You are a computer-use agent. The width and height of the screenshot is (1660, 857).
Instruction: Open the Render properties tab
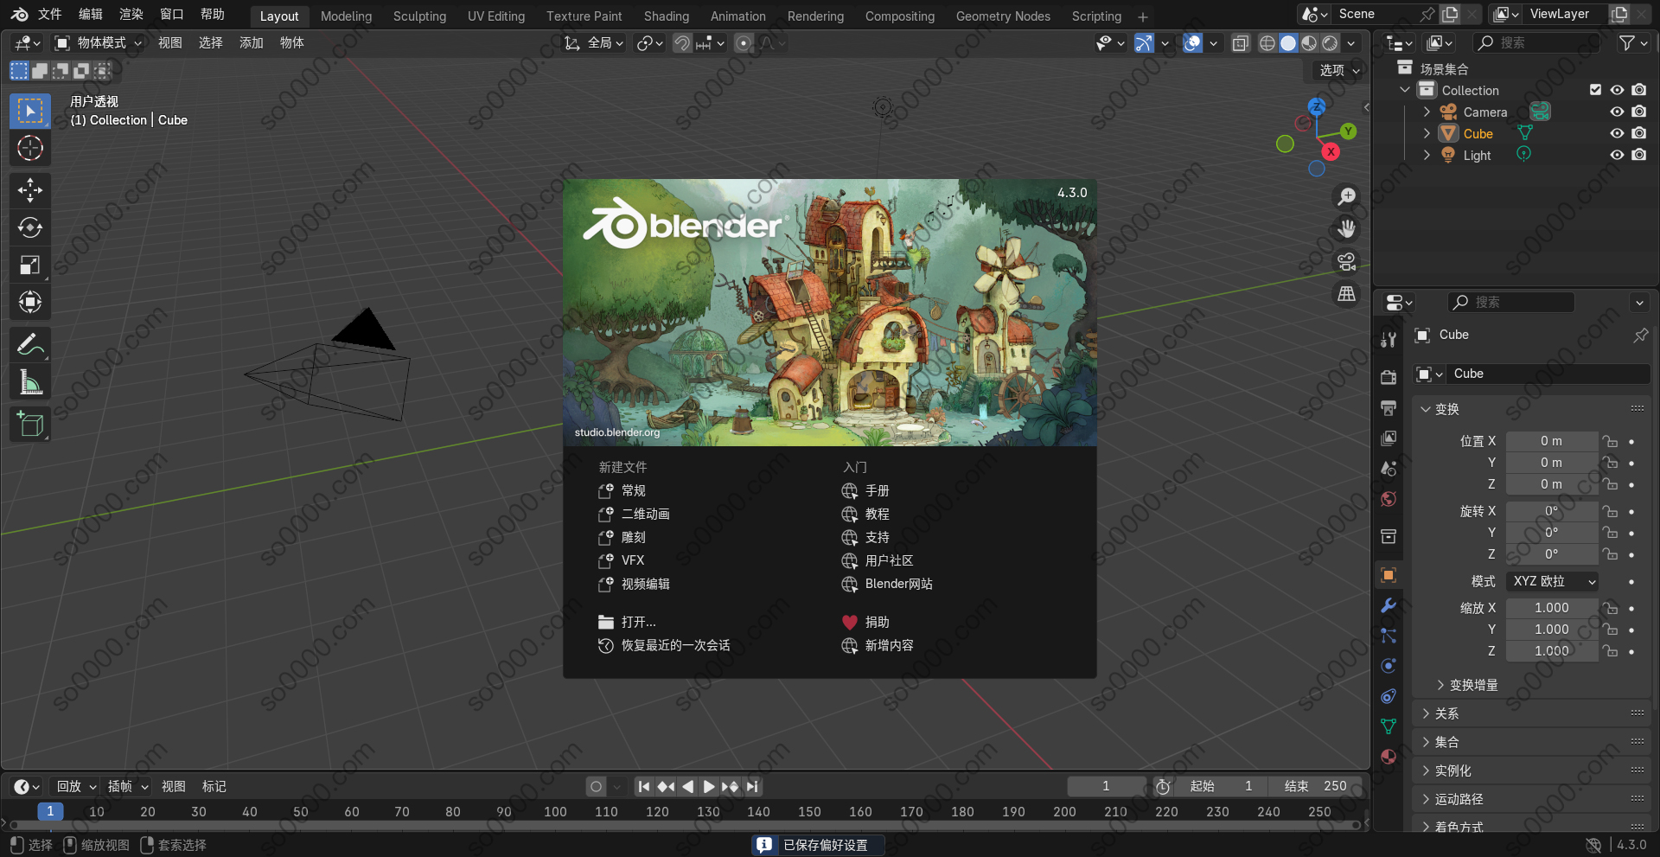coord(1389,377)
